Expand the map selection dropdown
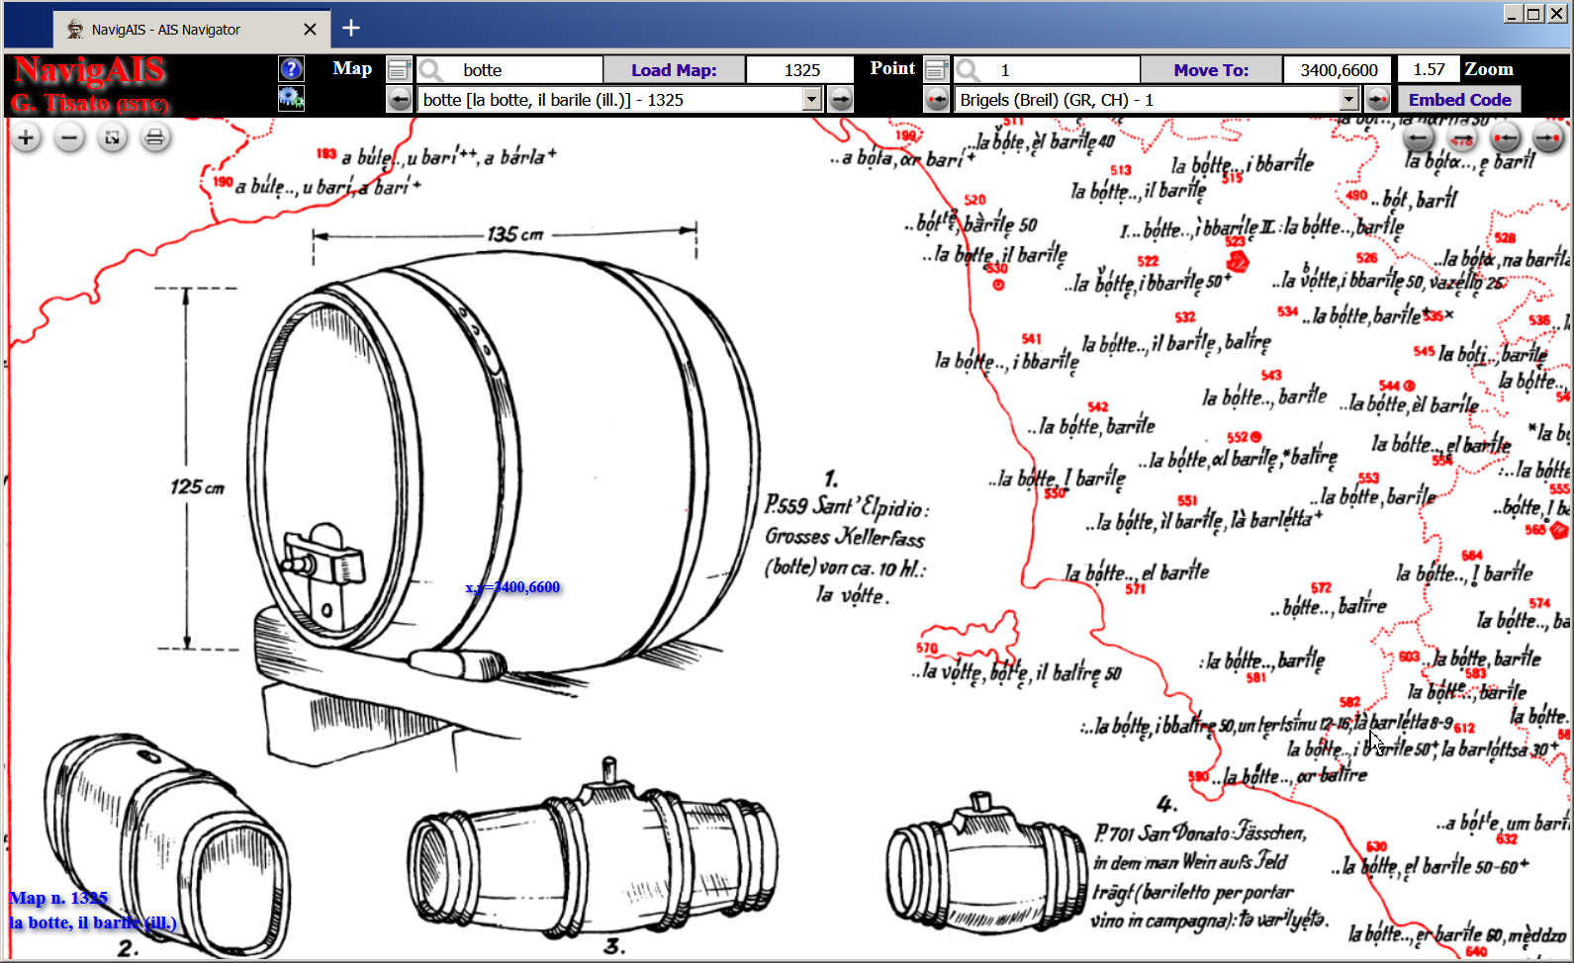 [811, 99]
